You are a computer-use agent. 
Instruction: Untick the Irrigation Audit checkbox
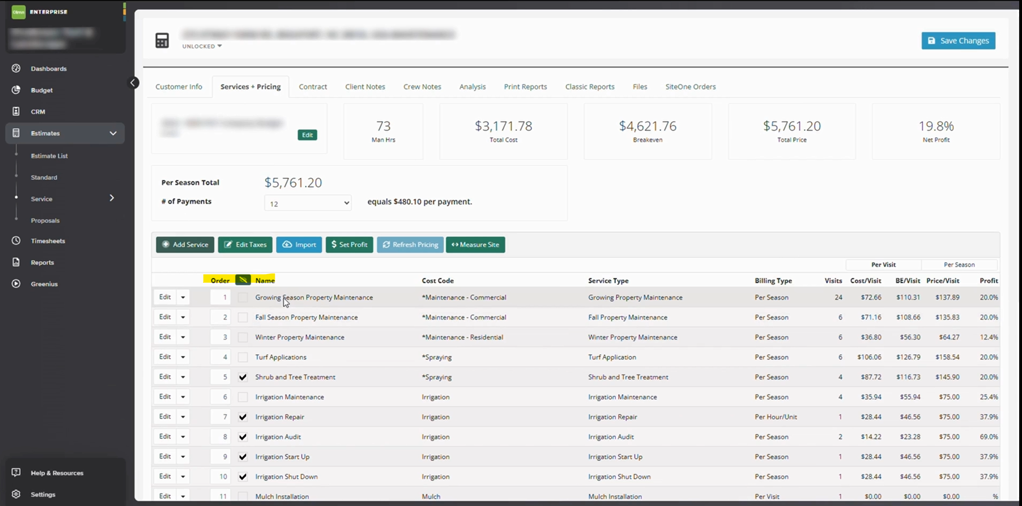point(243,437)
